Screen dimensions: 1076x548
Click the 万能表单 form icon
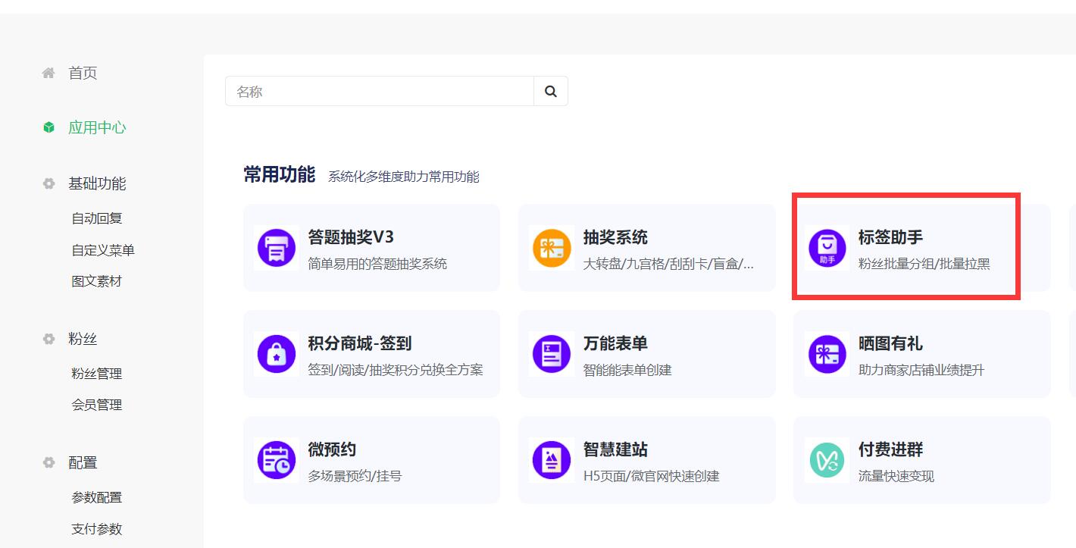552,354
